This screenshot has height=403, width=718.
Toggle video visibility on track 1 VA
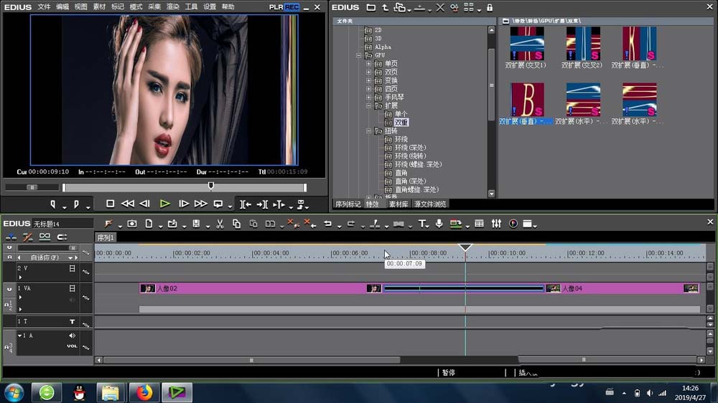coord(72,288)
